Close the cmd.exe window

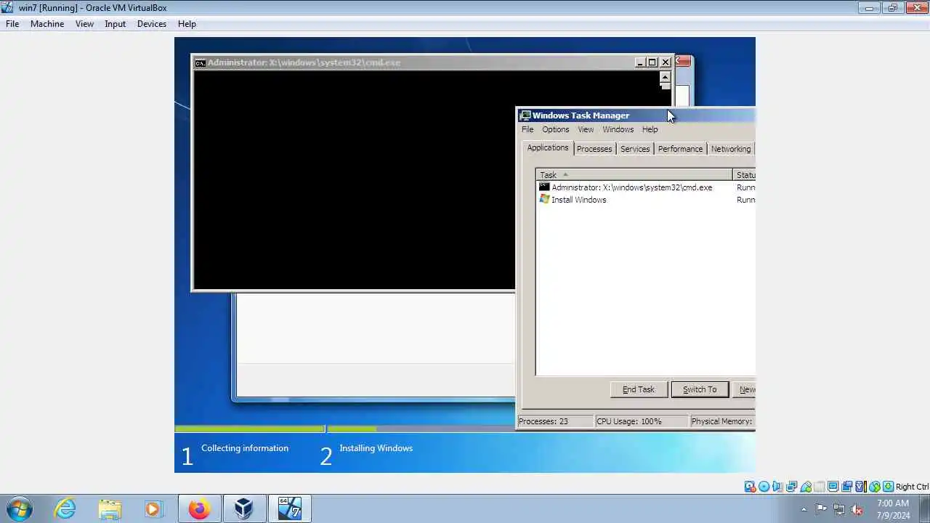click(666, 62)
